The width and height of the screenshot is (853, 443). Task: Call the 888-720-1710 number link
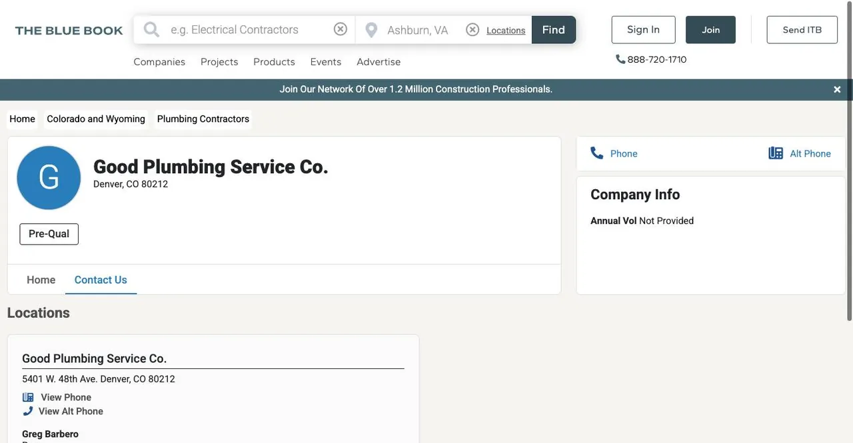656,59
